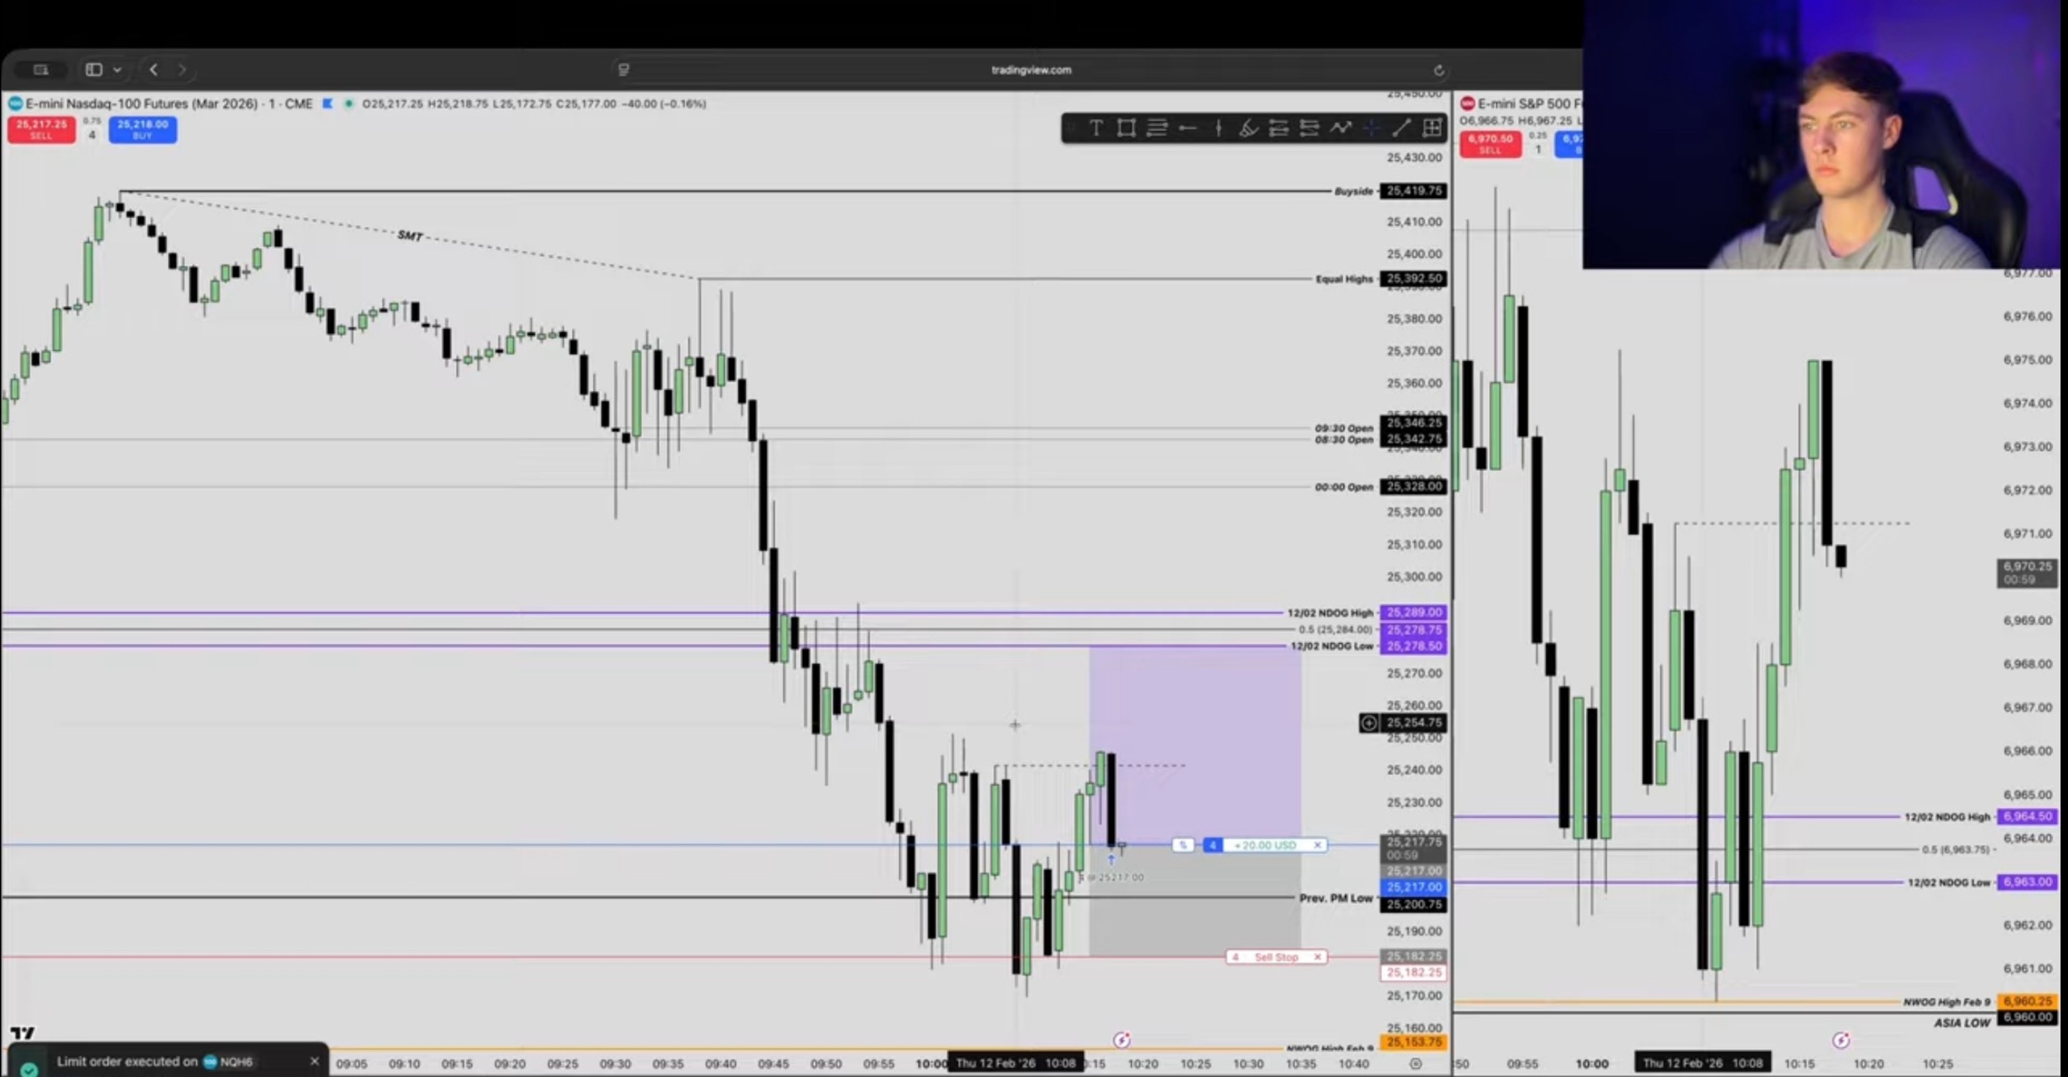Click the lightning event icon on Nasdaq time axis
Viewport: 2068px width, 1077px height.
pos(1121,1040)
